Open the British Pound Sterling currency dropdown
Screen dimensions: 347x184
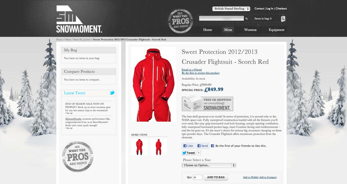(x=231, y=9)
